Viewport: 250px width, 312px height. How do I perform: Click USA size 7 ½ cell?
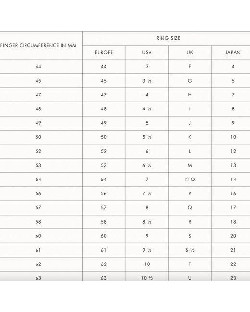tap(147, 193)
